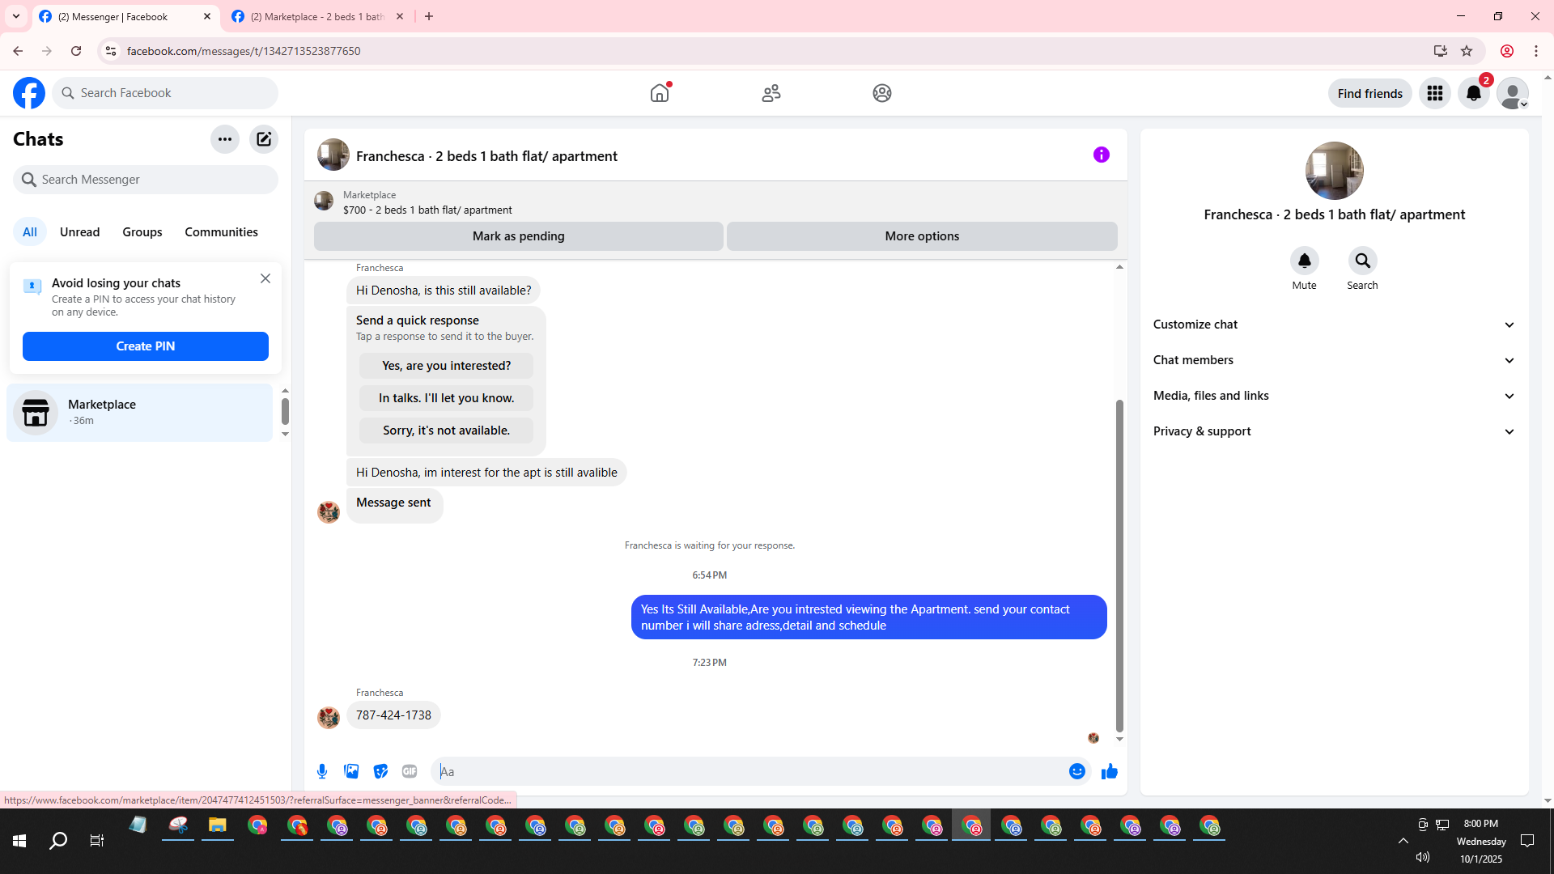1554x874 pixels.
Task: Click the Find friends button
Action: coord(1370,93)
